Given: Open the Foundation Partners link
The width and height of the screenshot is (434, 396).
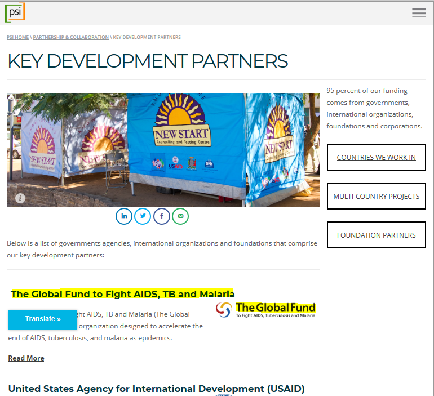Looking at the screenshot, I should (x=376, y=235).
